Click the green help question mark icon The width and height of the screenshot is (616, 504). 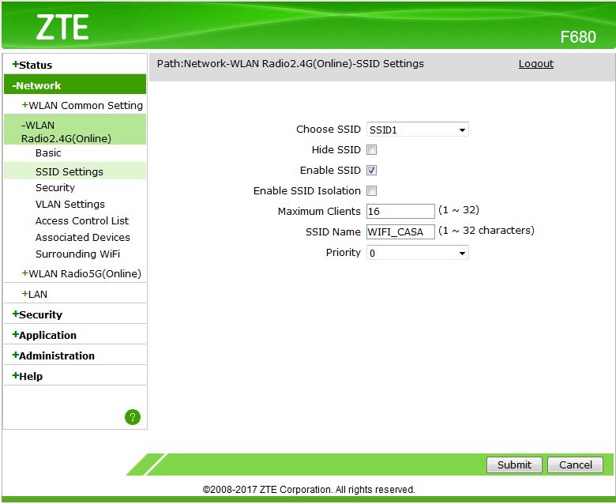click(133, 417)
